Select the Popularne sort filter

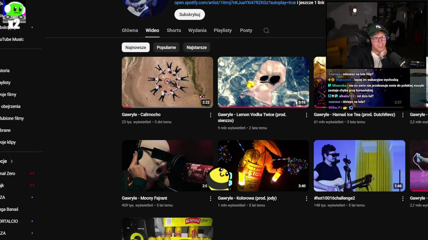(166, 47)
